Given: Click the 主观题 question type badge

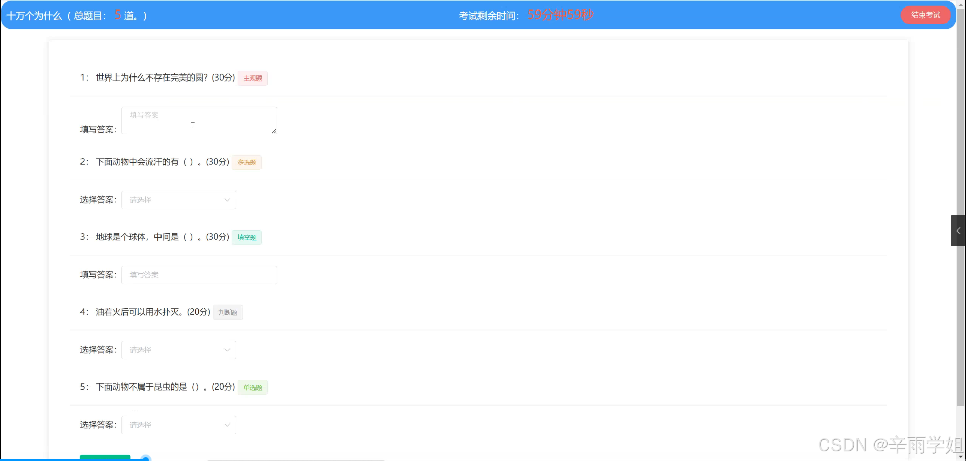Looking at the screenshot, I should tap(252, 78).
